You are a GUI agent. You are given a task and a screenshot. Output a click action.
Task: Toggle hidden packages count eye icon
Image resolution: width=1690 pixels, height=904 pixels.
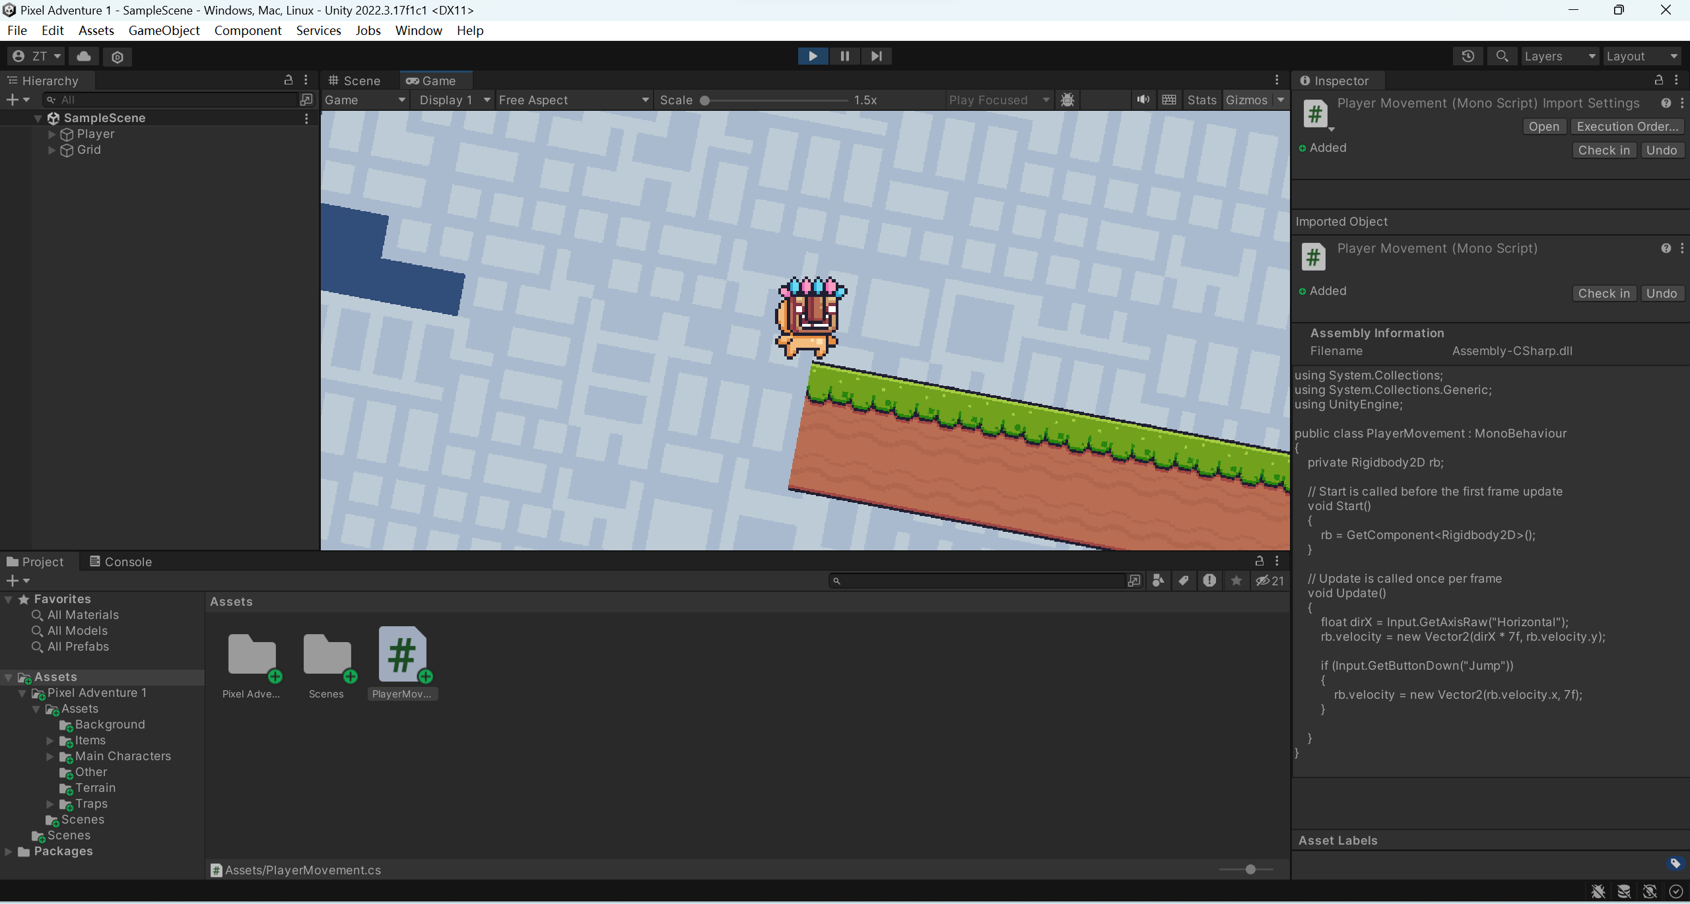1266,581
